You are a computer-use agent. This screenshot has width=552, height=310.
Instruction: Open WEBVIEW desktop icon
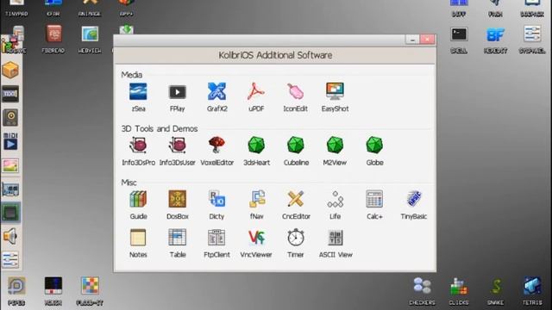(x=90, y=34)
